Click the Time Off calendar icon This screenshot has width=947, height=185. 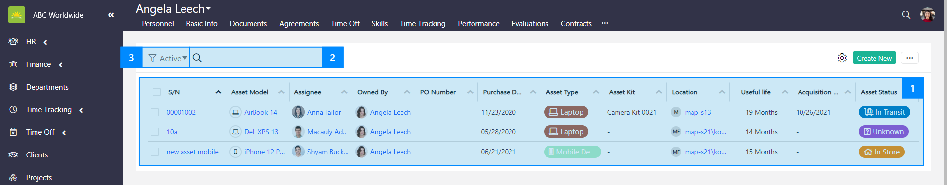click(13, 132)
